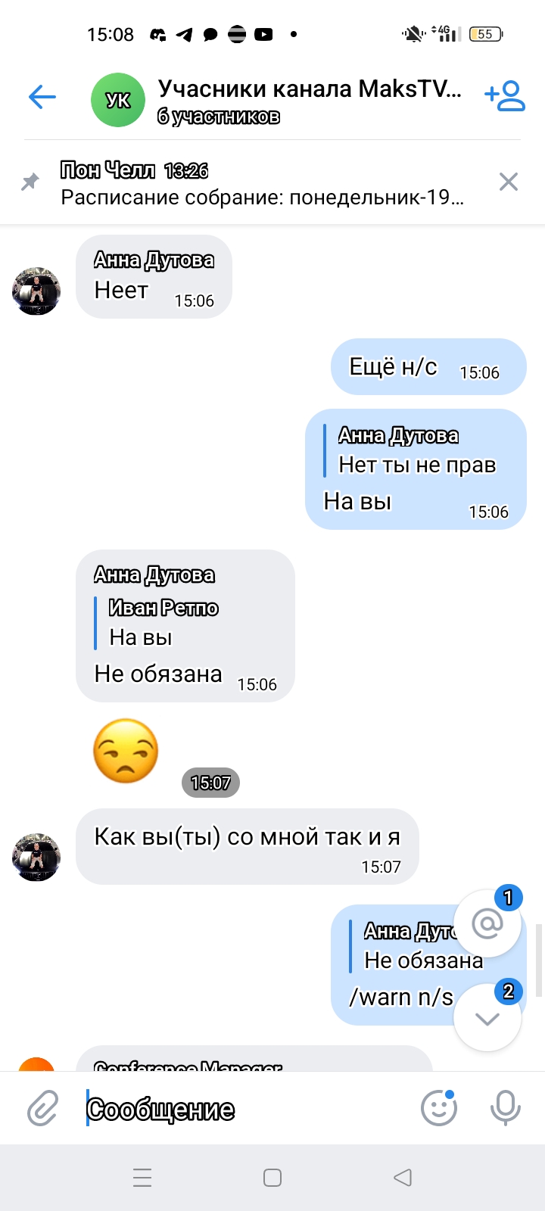Open Анна Дутова's avatar beside the Неет message

pyautogui.click(x=36, y=291)
